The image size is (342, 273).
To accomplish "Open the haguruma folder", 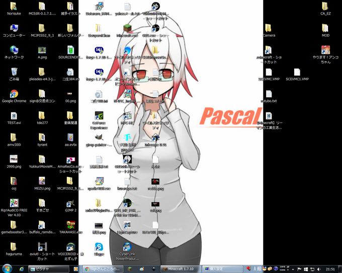I will pyautogui.click(x=14, y=249).
